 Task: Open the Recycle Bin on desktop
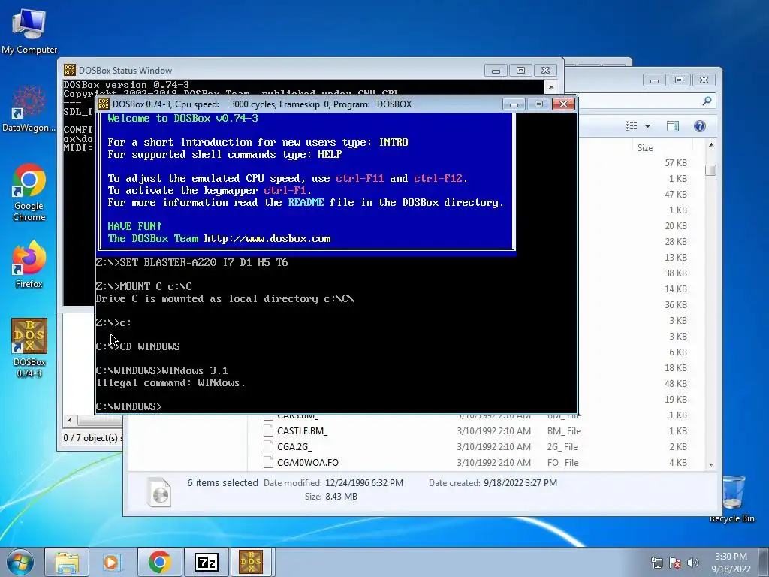coord(731,498)
